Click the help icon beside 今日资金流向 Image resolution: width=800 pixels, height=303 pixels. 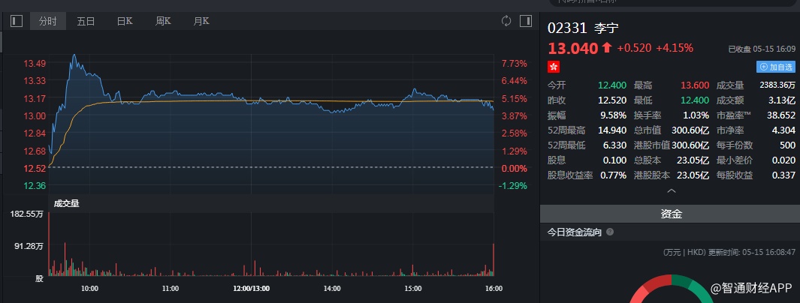click(x=610, y=232)
